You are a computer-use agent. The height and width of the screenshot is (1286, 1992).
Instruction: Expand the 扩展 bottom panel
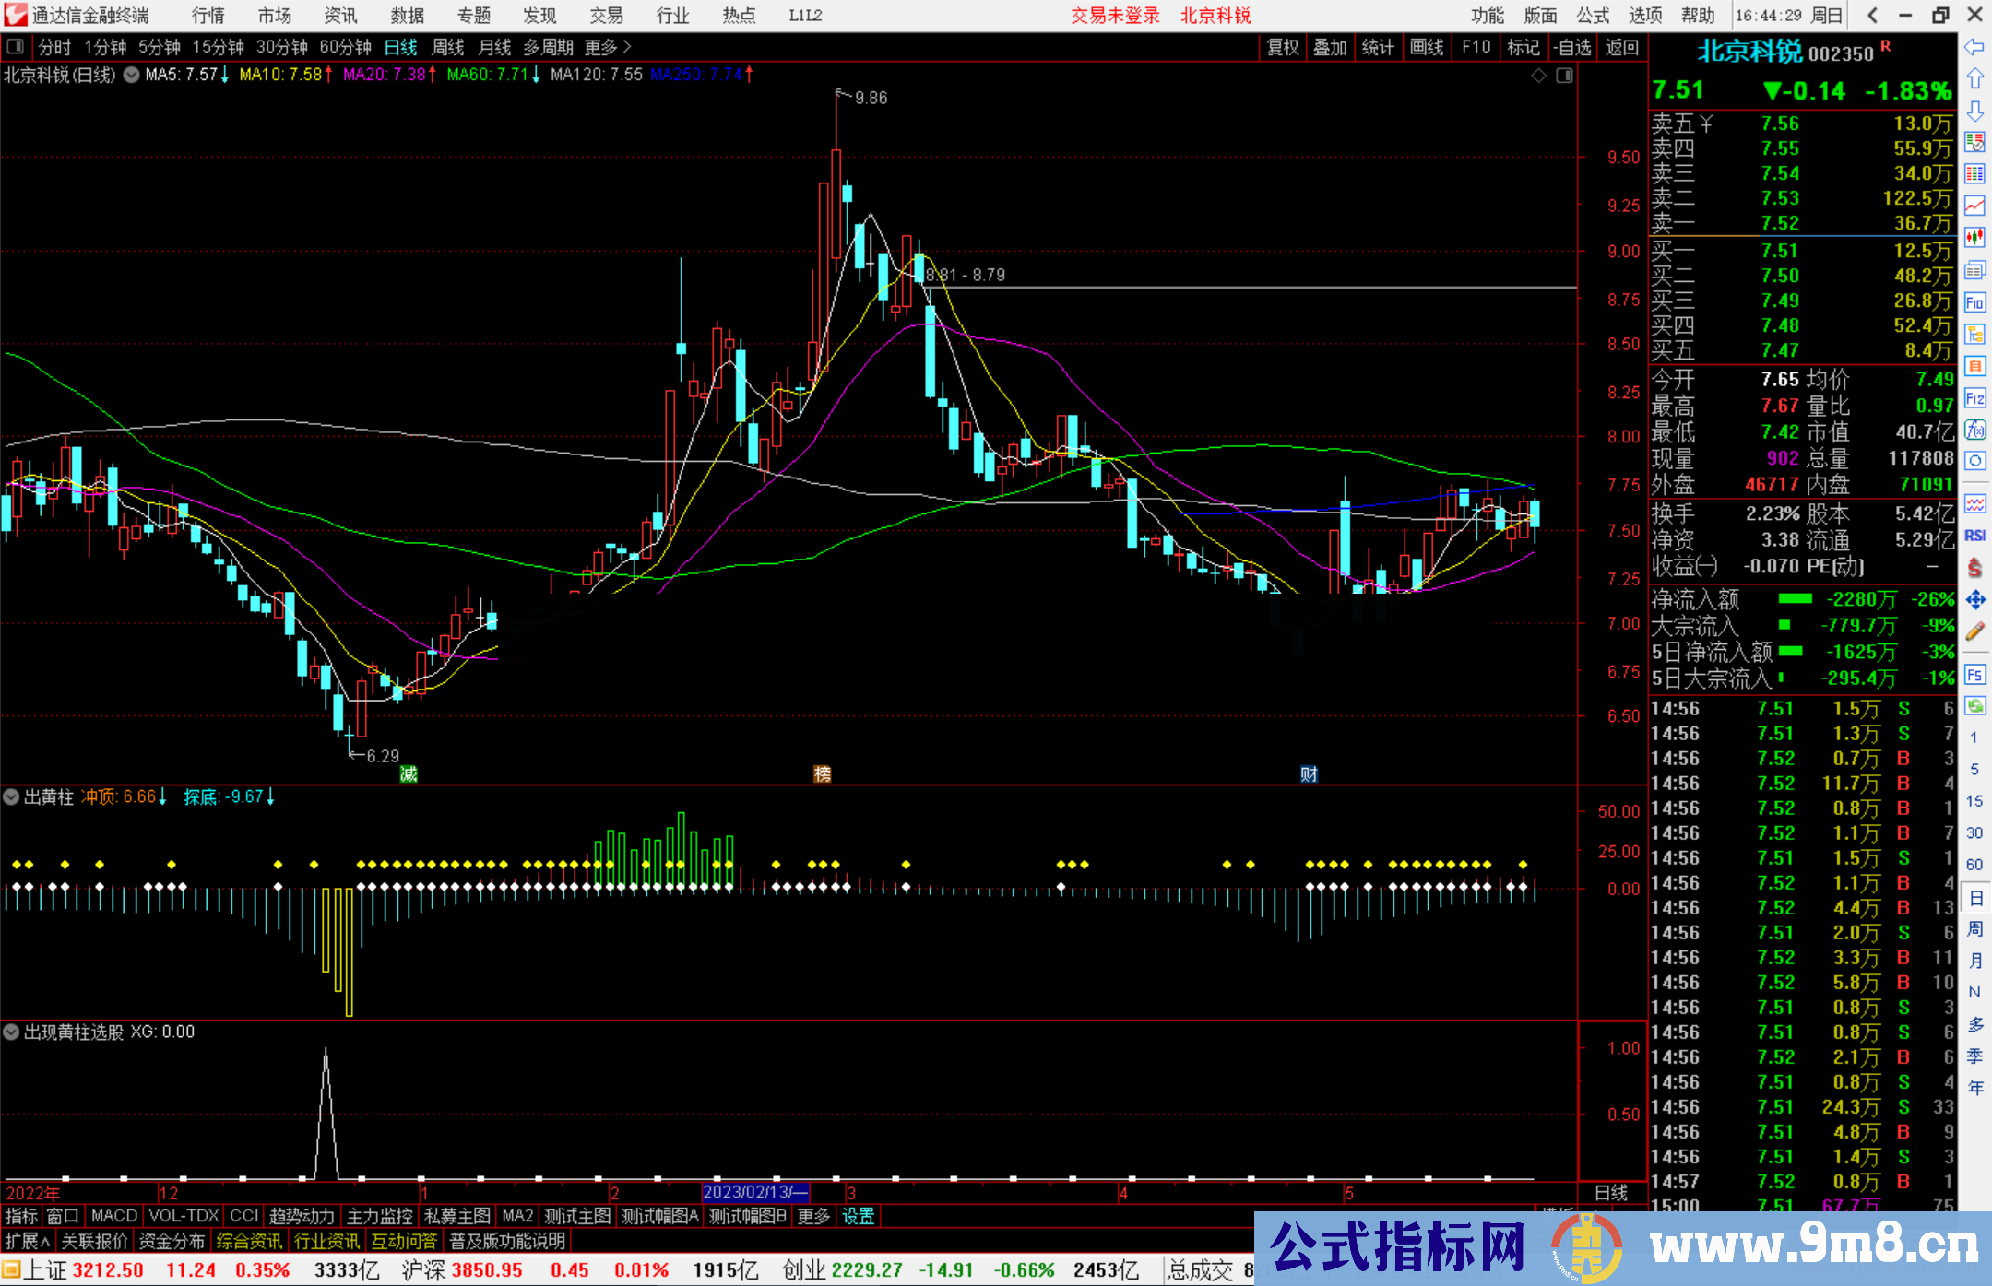coord(28,1241)
